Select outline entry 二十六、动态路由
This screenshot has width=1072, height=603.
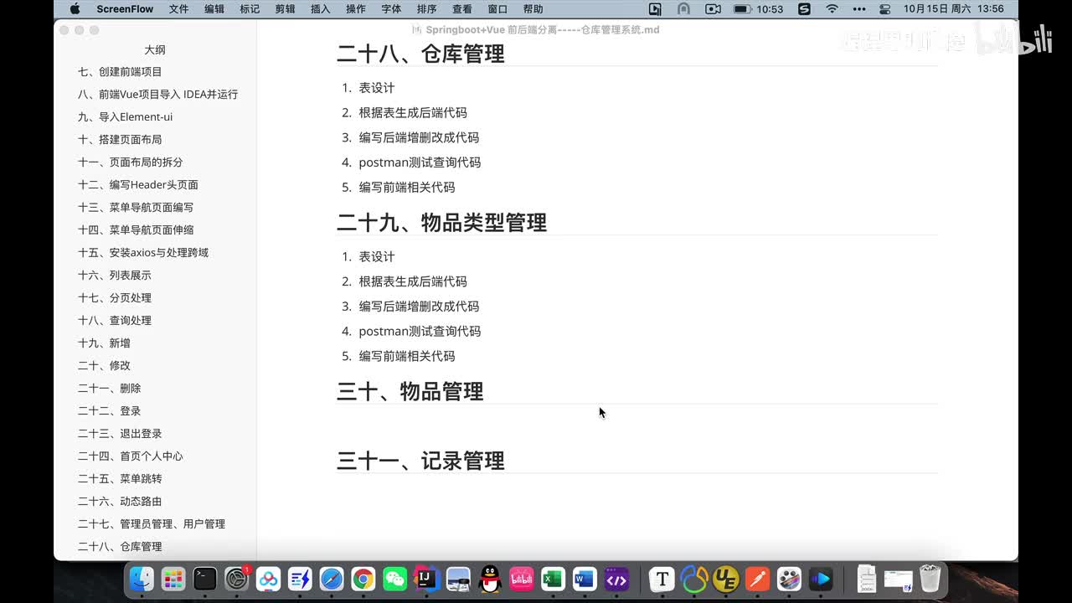click(120, 502)
